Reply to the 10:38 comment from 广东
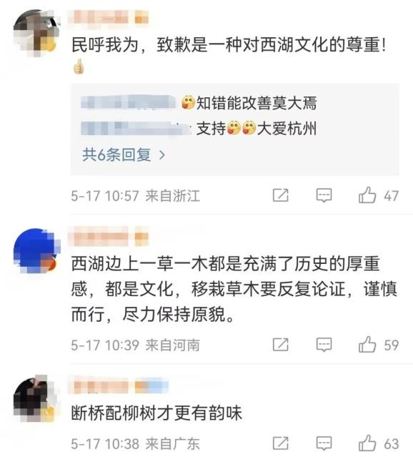The height and width of the screenshot is (457, 413). (324, 443)
